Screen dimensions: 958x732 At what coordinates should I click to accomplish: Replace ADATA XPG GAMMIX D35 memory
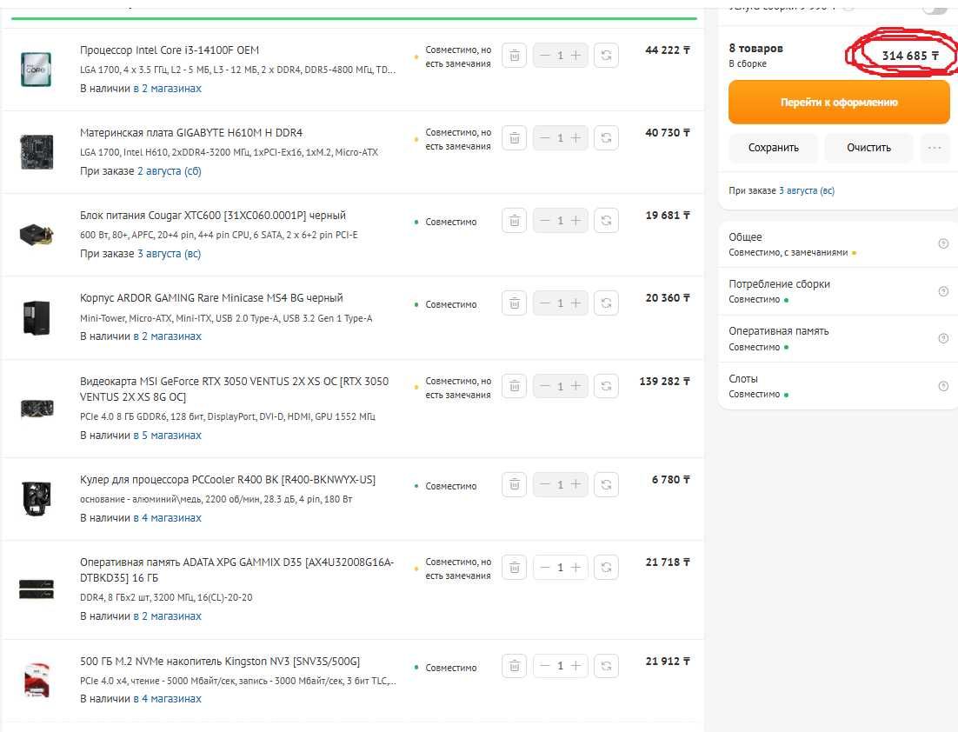(606, 568)
